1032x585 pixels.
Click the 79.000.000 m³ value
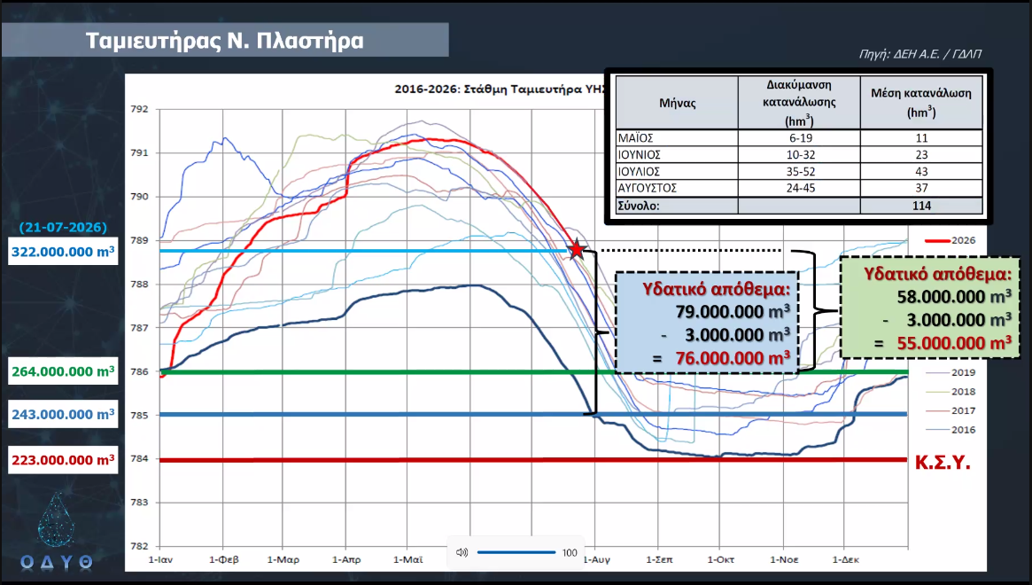(733, 312)
